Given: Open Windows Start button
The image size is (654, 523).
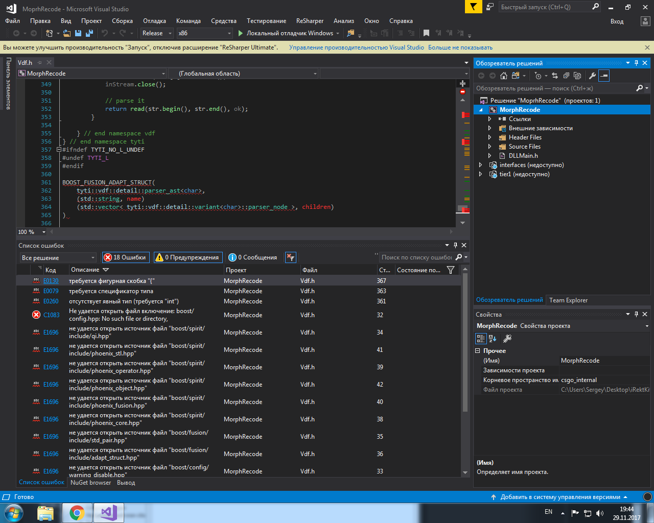Looking at the screenshot, I should [x=14, y=513].
